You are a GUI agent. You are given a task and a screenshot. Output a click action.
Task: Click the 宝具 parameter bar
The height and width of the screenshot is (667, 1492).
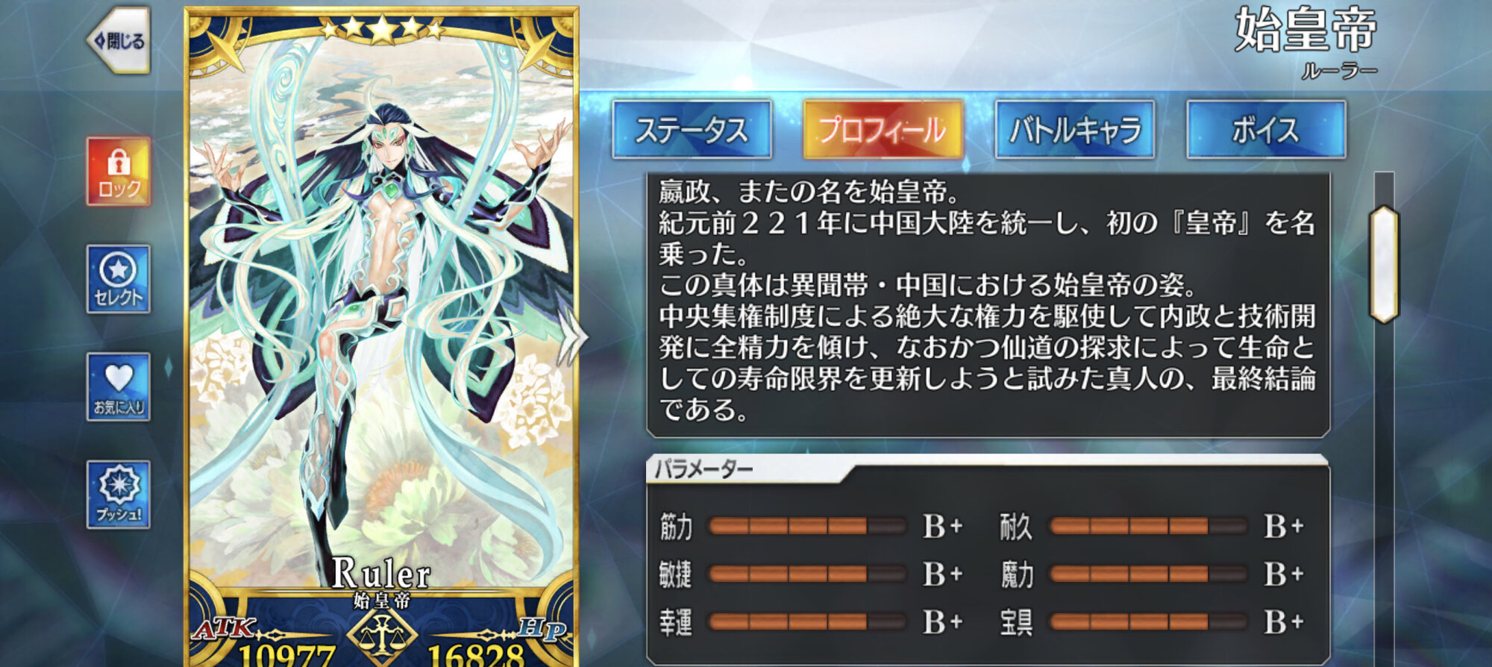point(1149,622)
